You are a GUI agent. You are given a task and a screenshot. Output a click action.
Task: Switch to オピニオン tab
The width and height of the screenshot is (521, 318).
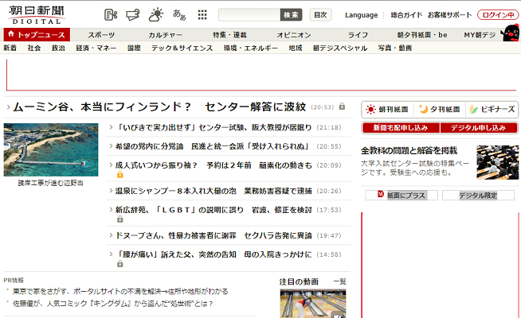pyautogui.click(x=294, y=35)
